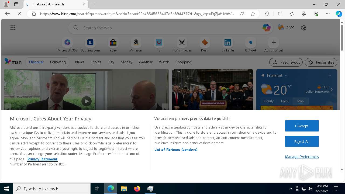The width and height of the screenshot is (345, 194).
Task: Click Reject All cookies
Action: (302, 141)
